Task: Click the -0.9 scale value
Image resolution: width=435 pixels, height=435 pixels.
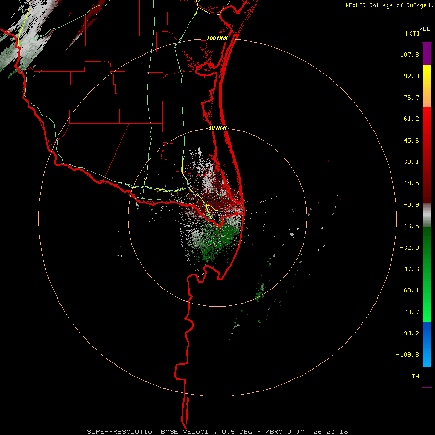Action: tap(411, 205)
